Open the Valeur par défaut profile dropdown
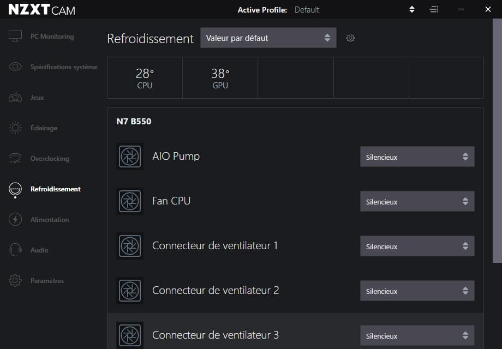This screenshot has height=349, width=502. pos(268,38)
